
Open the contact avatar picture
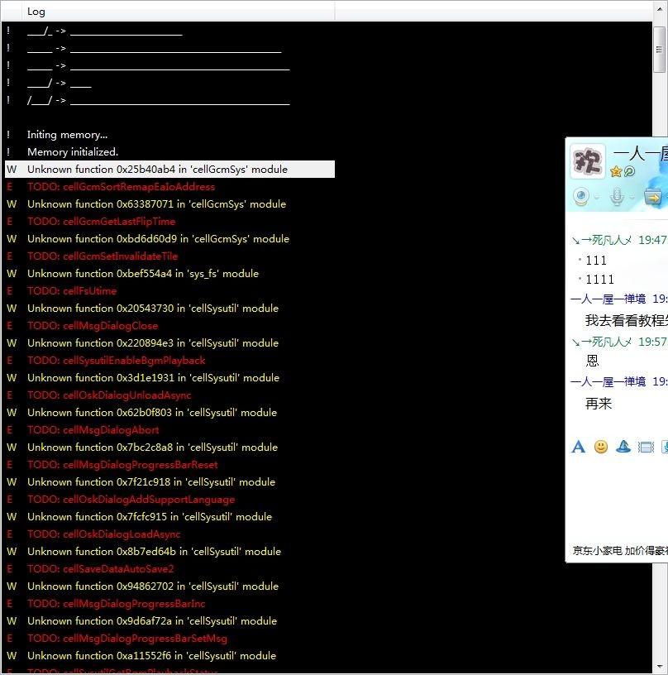(588, 161)
